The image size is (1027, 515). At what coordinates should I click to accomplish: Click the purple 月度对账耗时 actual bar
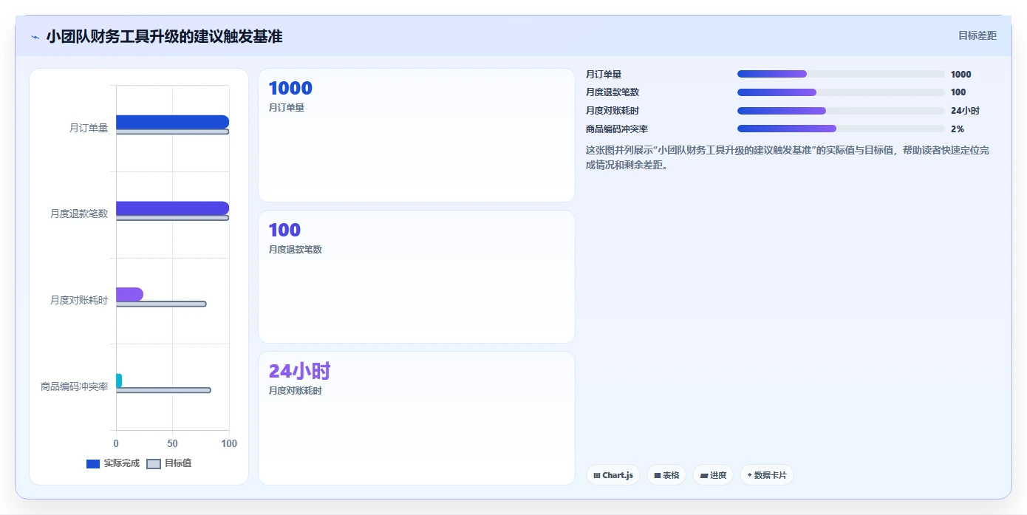(129, 294)
